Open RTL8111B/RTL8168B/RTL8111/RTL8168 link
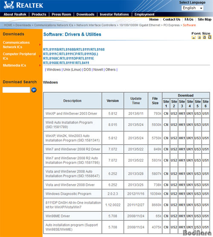The width and height of the screenshot is (213, 237). [74, 50]
